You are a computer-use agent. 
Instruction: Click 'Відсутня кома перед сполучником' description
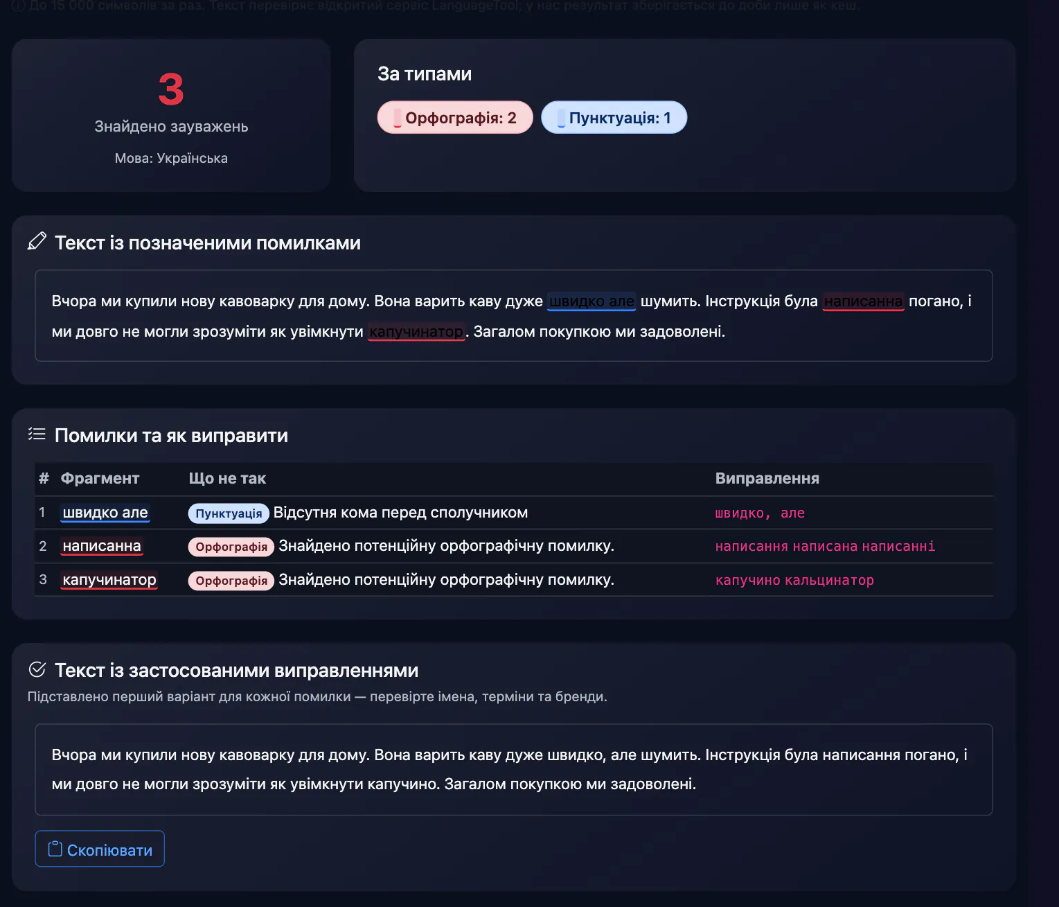tap(400, 513)
